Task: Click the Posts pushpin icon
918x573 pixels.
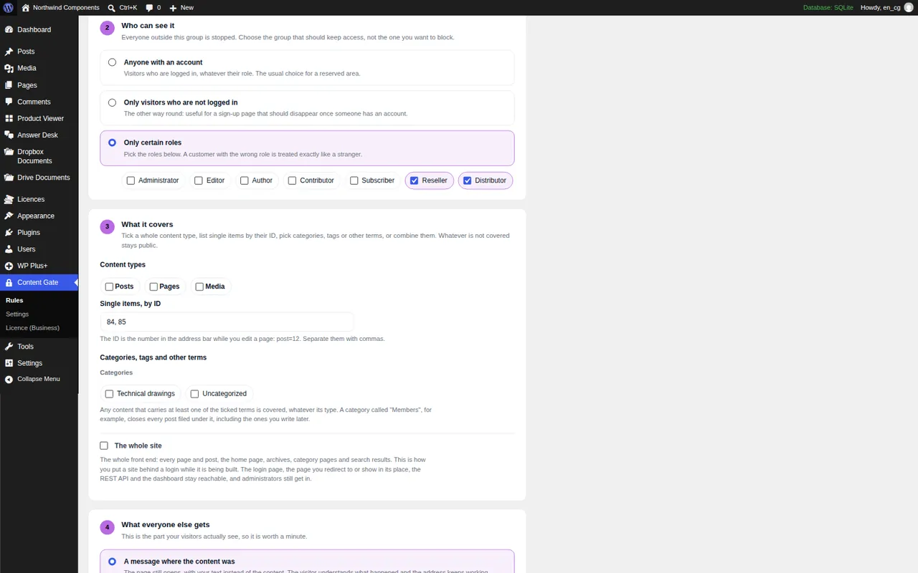Action: tap(9, 52)
